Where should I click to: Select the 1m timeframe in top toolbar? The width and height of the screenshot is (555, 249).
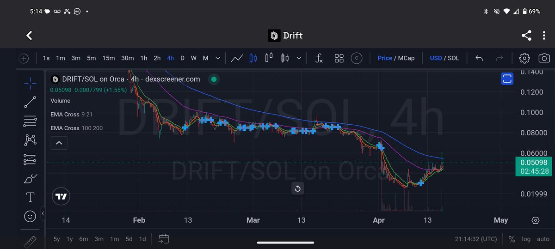pos(61,58)
